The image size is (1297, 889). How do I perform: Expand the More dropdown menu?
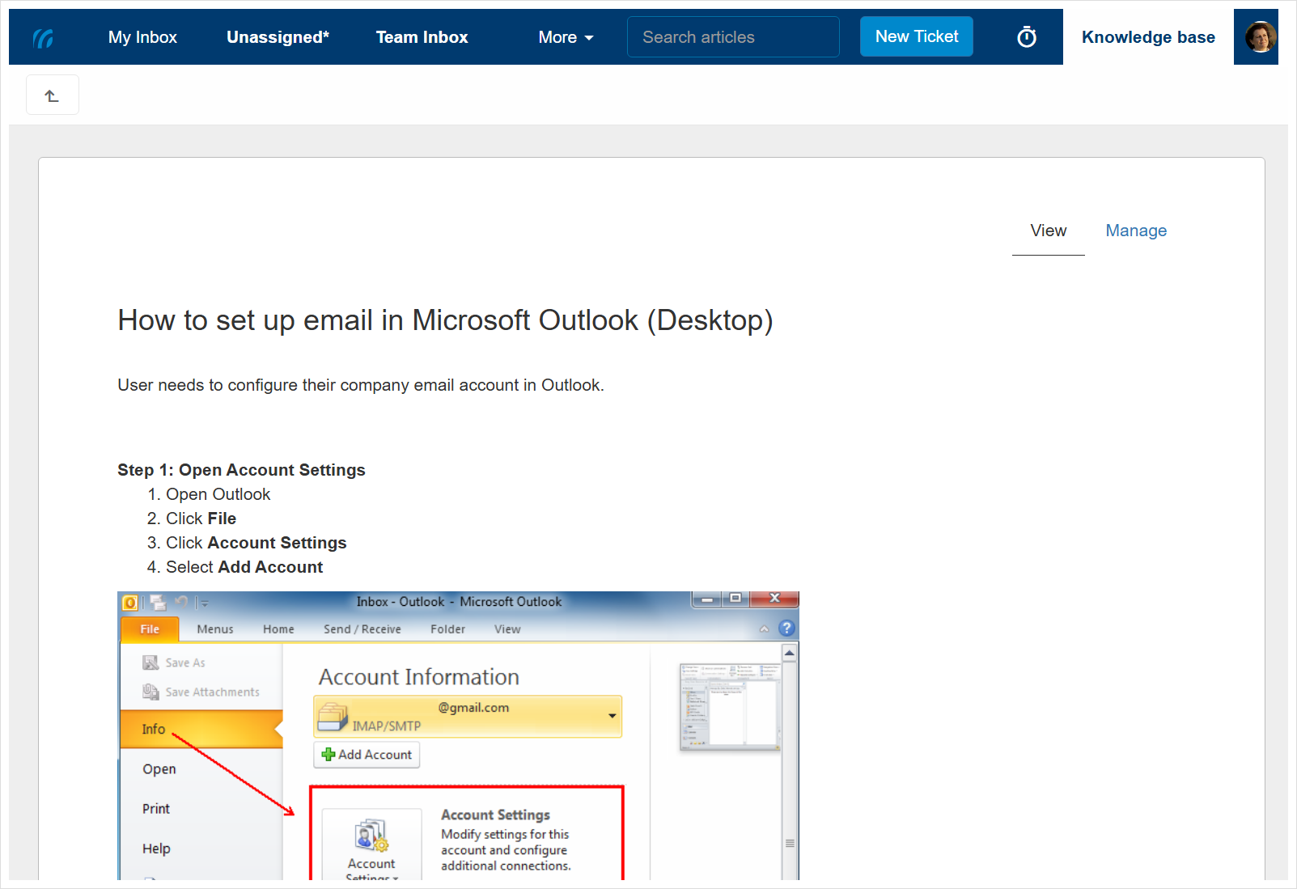pos(566,37)
